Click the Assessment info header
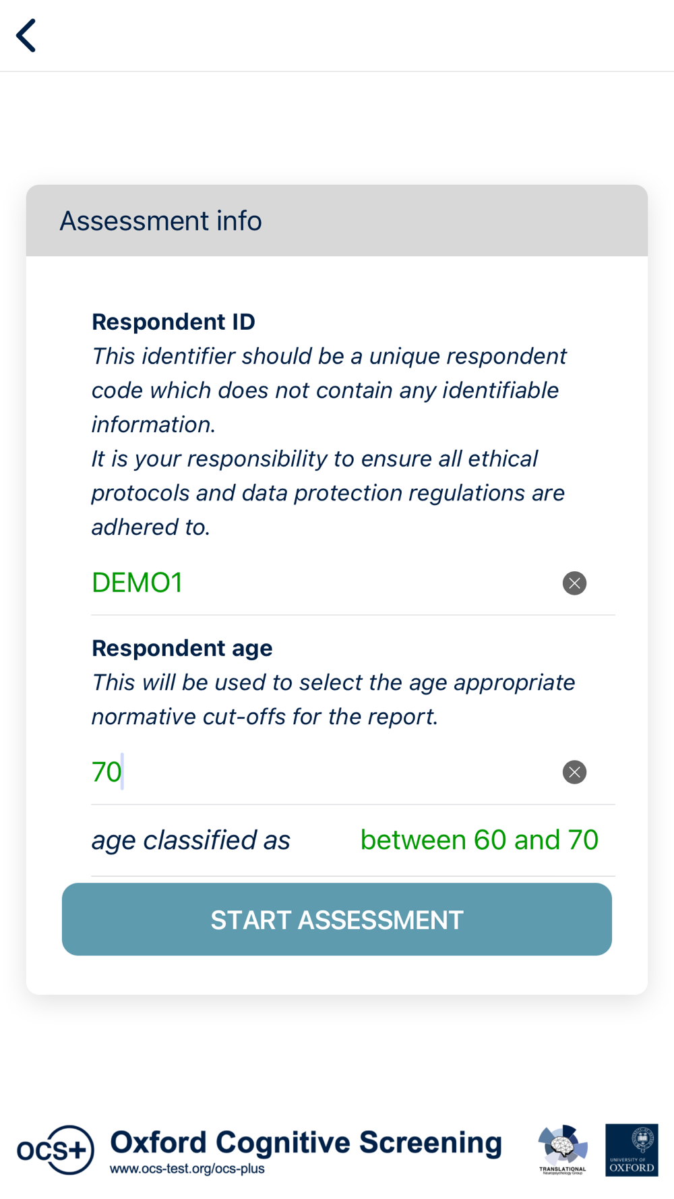Viewport: 674px width, 1199px height. (161, 221)
